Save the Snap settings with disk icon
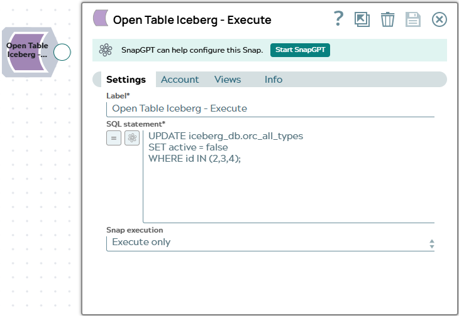459x316 pixels. click(413, 19)
